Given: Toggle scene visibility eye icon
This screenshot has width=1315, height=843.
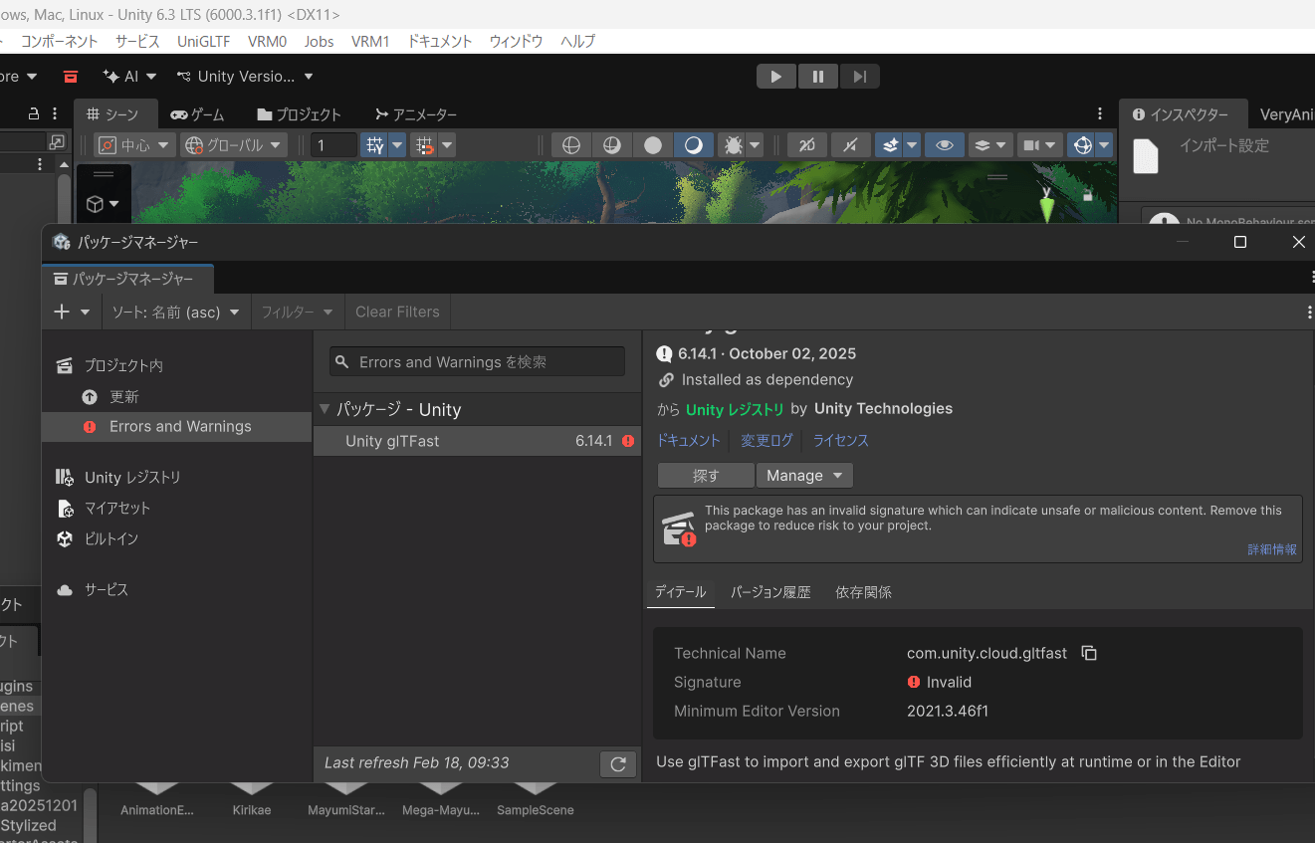Looking at the screenshot, I should click(944, 145).
